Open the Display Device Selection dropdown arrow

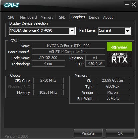72,31
